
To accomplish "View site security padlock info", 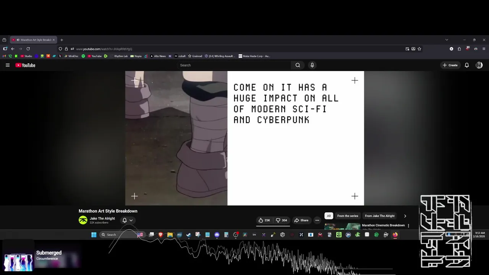I will [66, 49].
